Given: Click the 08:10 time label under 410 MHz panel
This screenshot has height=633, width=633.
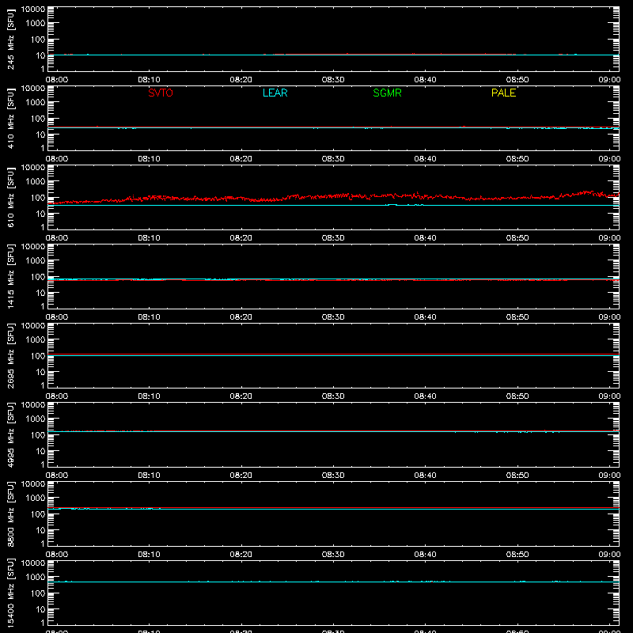Looking at the screenshot, I should pos(149,159).
